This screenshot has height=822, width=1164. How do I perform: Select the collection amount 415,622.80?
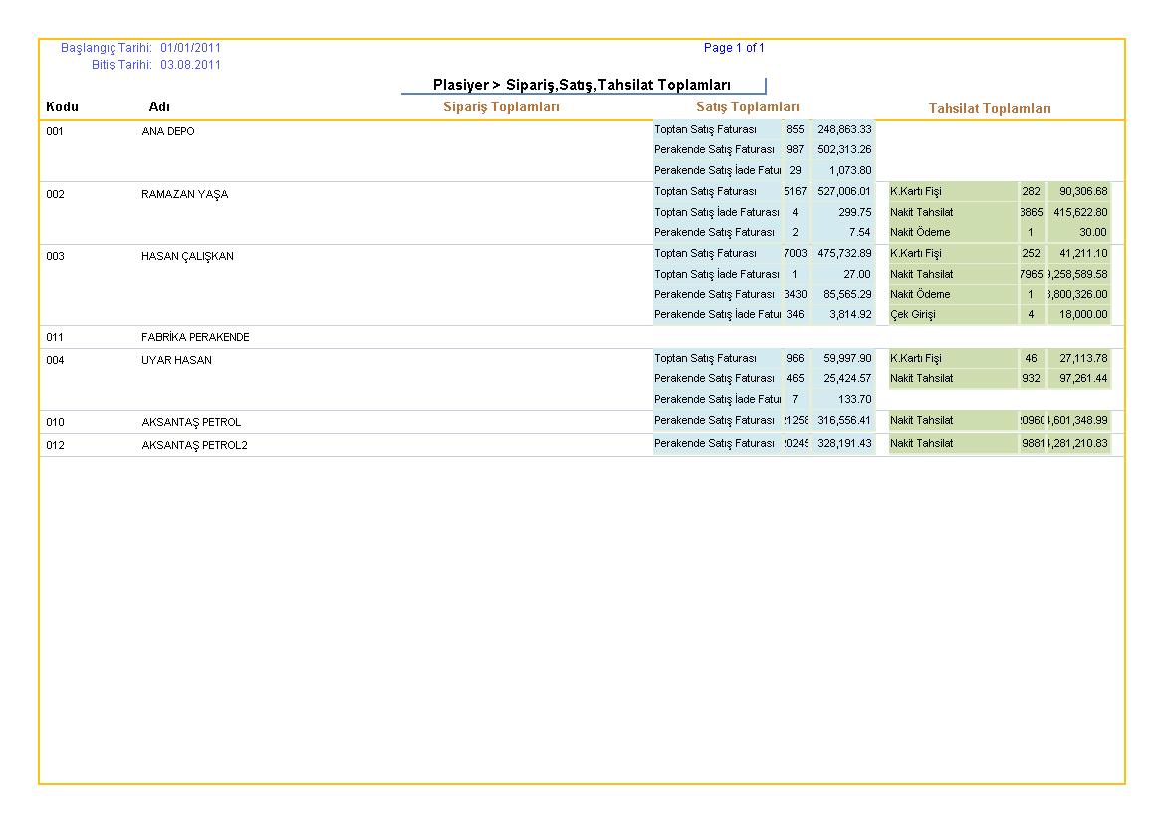coord(1081,212)
